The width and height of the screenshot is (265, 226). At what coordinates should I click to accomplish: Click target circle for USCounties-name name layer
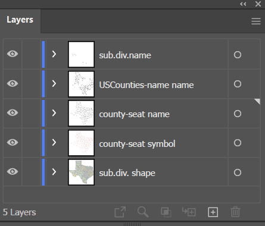[x=238, y=84]
